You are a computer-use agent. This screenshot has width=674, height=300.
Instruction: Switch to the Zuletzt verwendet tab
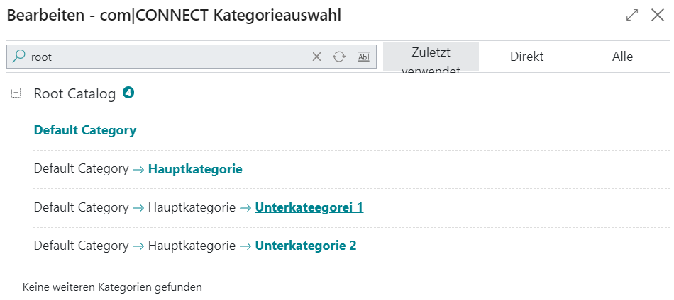coord(431,57)
